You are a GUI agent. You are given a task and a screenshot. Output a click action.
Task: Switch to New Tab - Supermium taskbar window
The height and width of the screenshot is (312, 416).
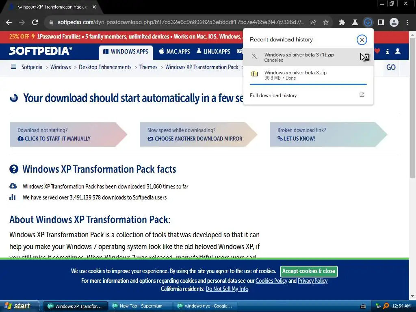(140, 306)
